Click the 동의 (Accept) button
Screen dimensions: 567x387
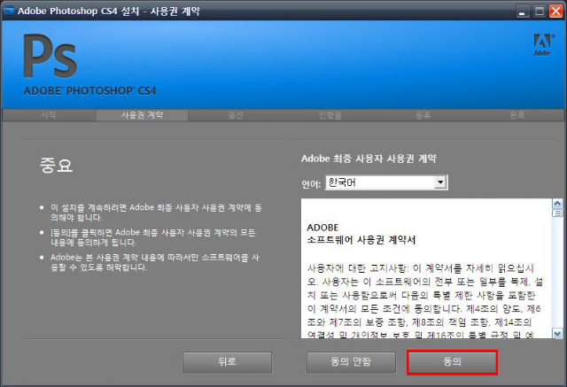tap(452, 362)
